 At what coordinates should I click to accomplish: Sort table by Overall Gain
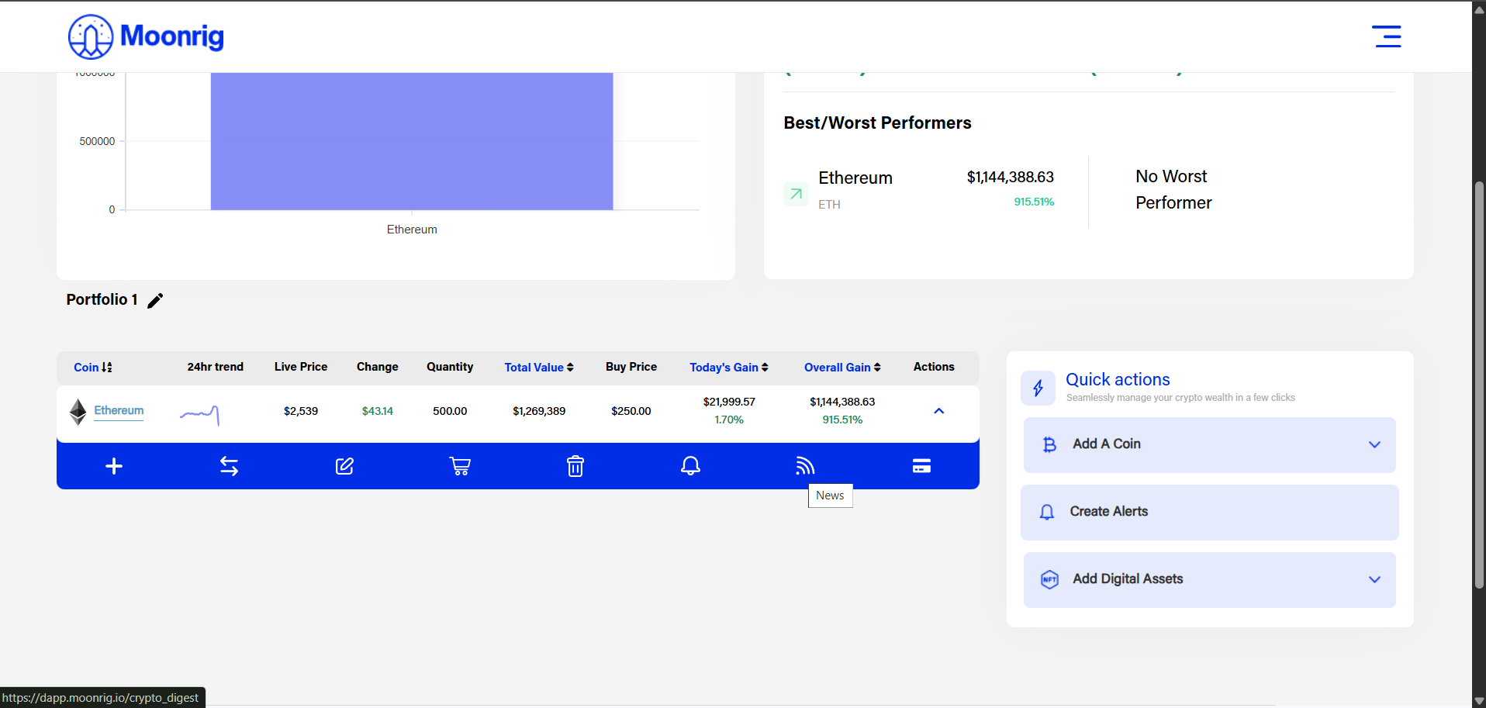click(x=842, y=368)
